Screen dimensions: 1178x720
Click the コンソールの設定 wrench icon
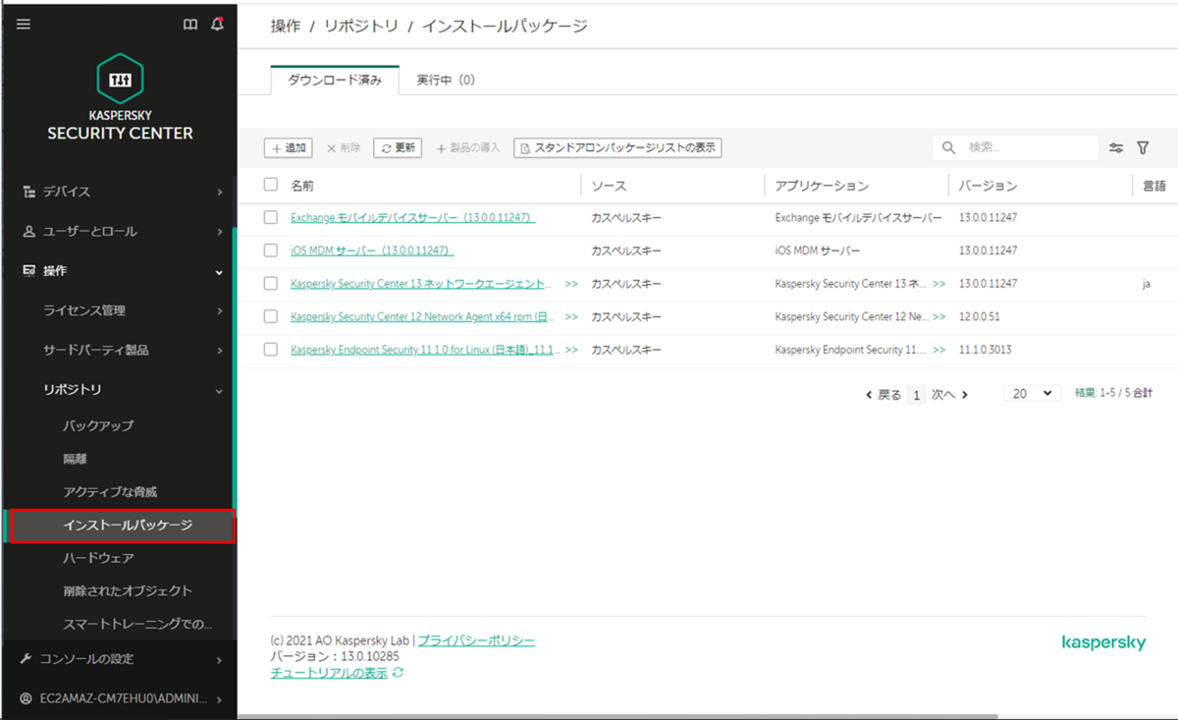27,659
